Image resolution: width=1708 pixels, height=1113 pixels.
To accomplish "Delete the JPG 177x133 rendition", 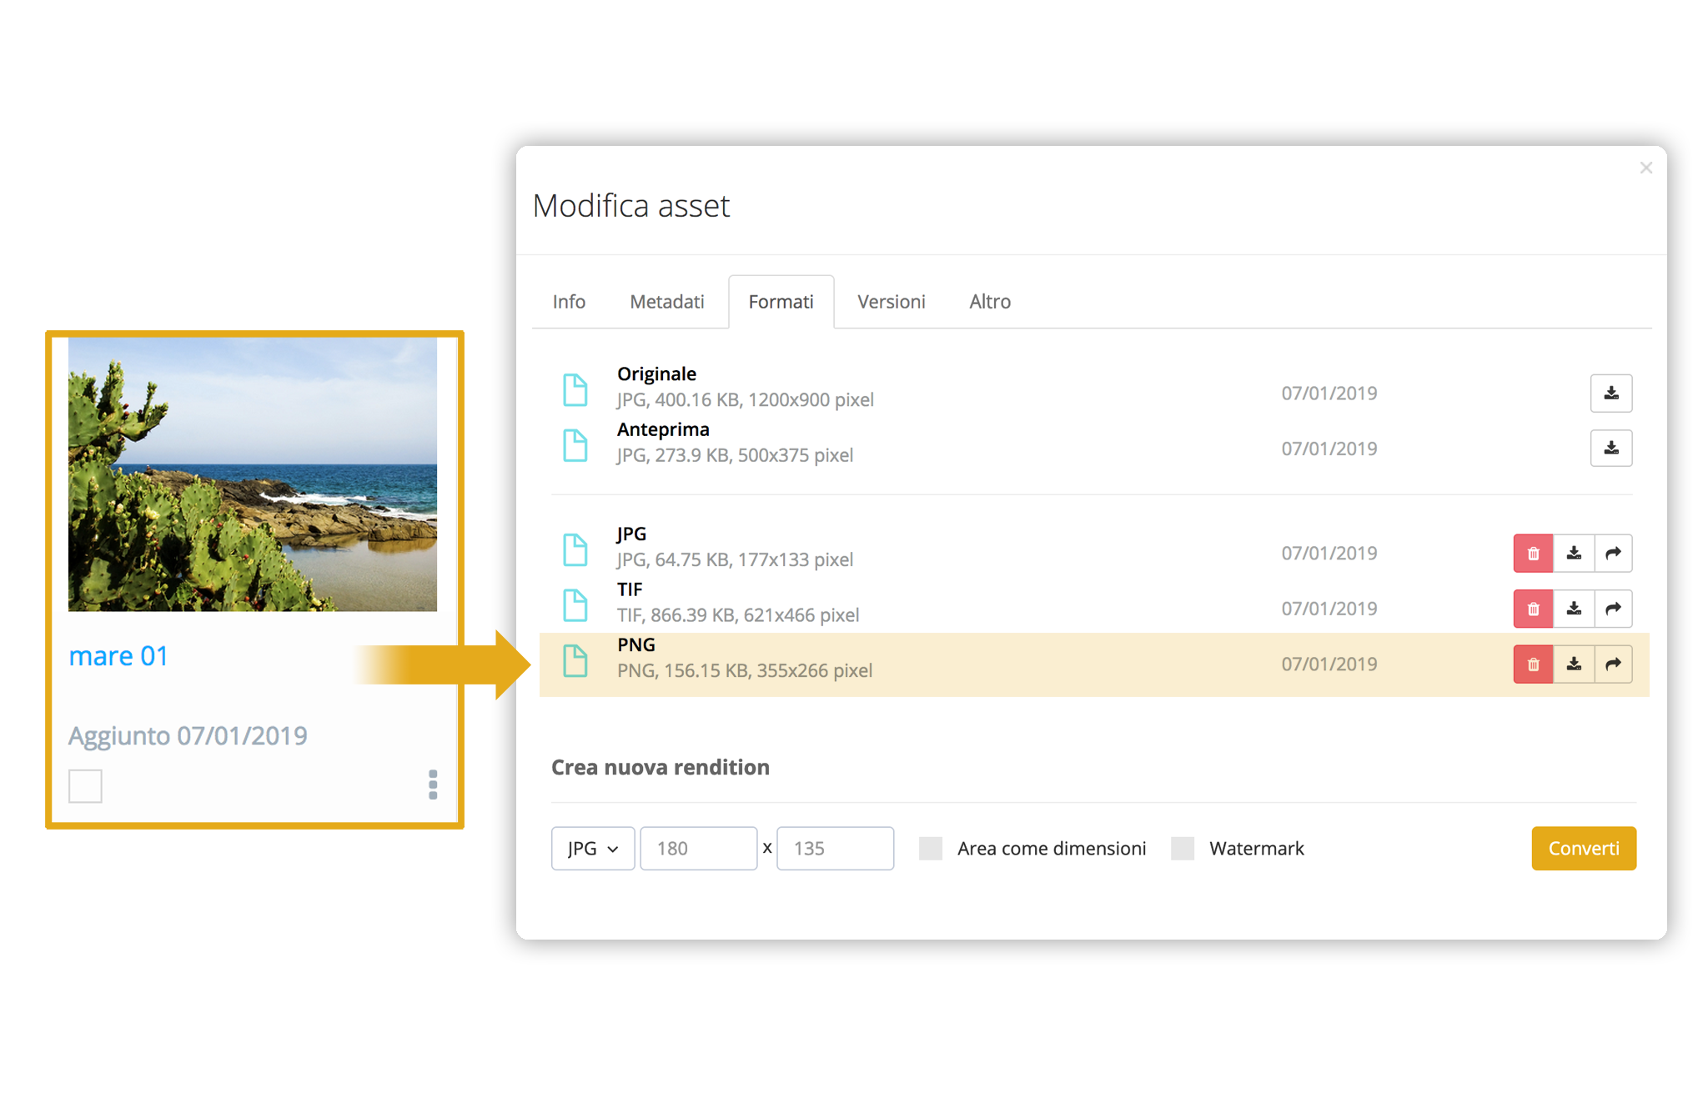I will click(x=1533, y=554).
